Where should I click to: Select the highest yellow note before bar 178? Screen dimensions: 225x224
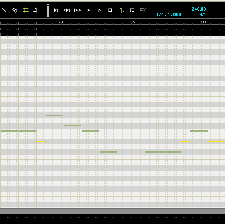pos(55,115)
